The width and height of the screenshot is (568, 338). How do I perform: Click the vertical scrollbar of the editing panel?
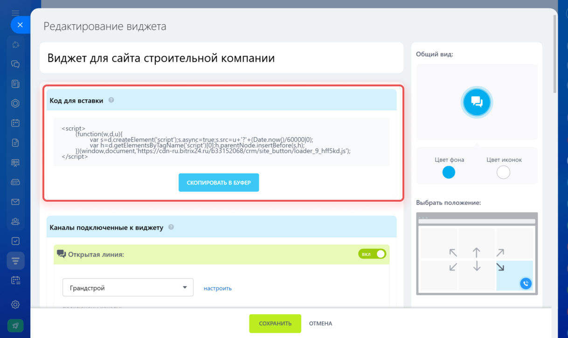point(554,54)
